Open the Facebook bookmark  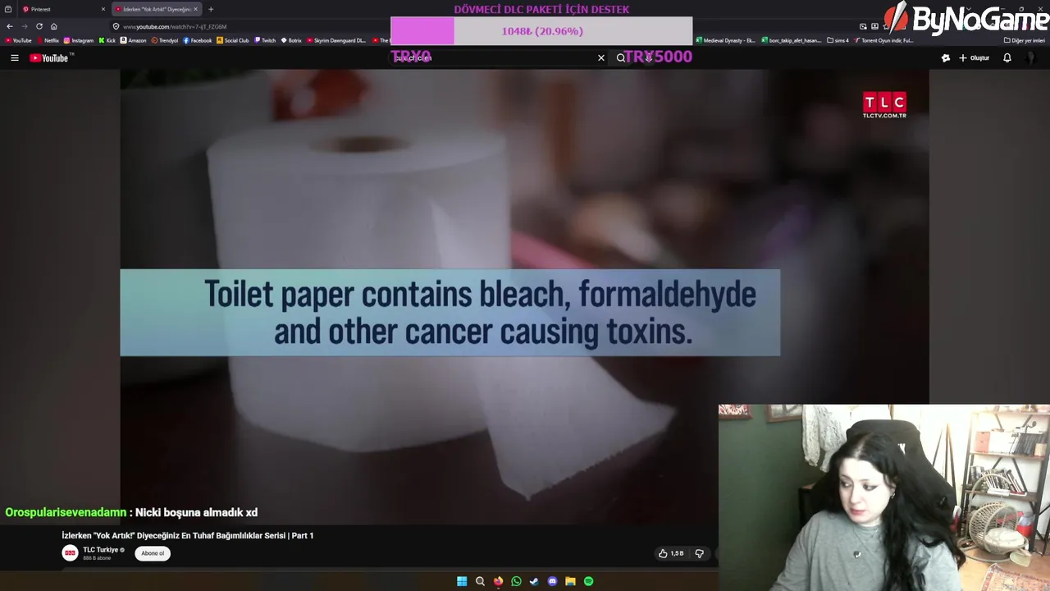197,40
